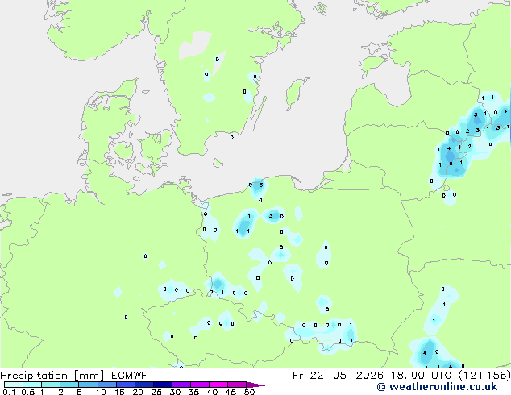511x395 pixels.
Task: Click the light grey no-data patch in Sweden
Action: [195, 45]
